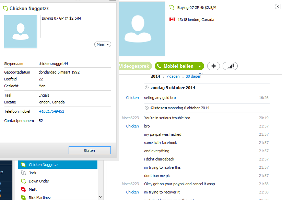
Task: Collapse side panel with top-right arrow
Action: point(278,7)
